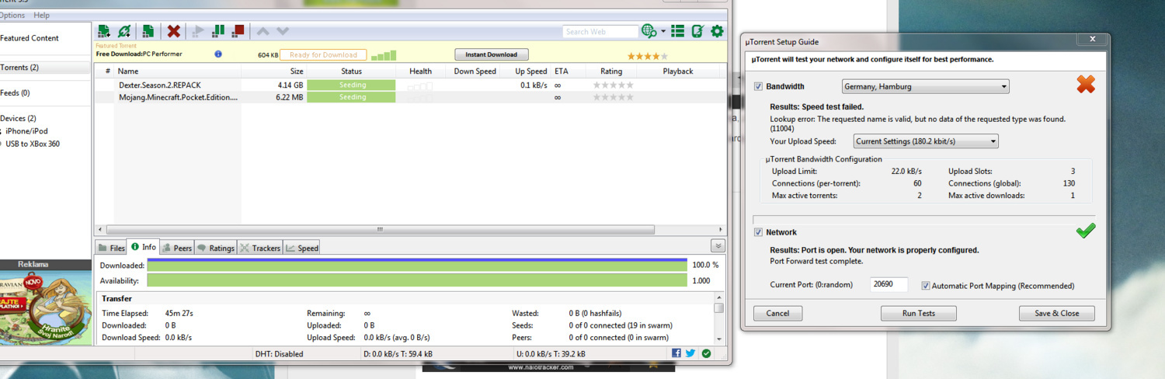Click Add Torrent from URL icon
Screen dimensions: 1165x379
tap(124, 31)
